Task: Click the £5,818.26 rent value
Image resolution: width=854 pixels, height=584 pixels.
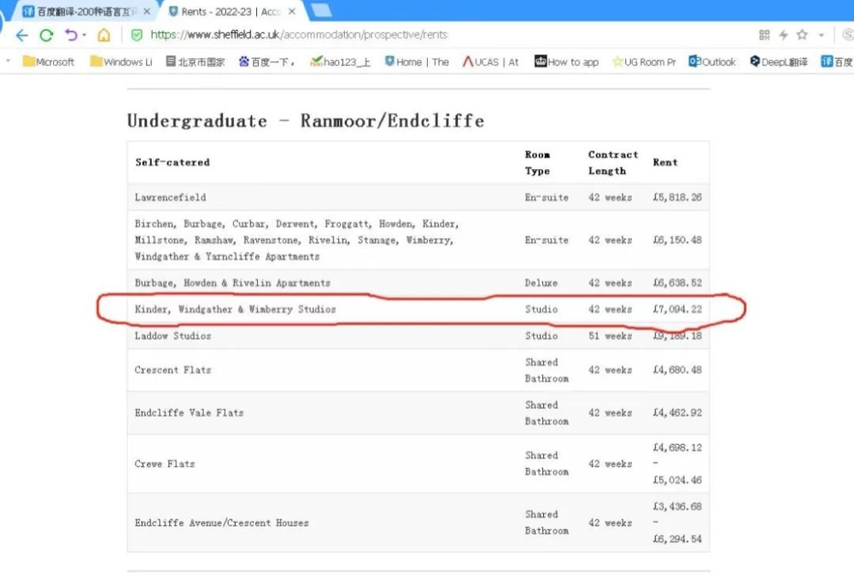Action: [x=677, y=197]
